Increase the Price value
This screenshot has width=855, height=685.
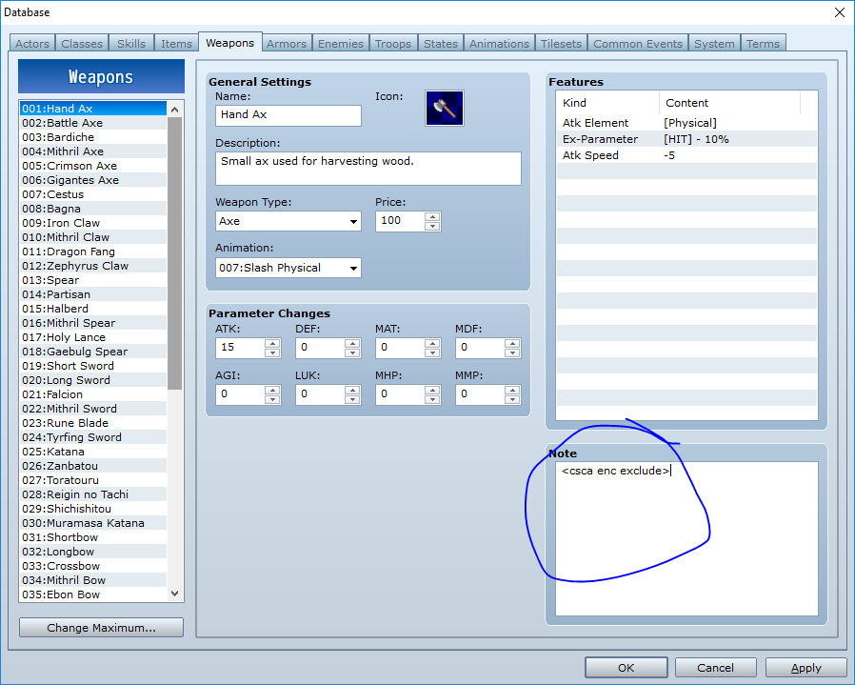click(432, 216)
